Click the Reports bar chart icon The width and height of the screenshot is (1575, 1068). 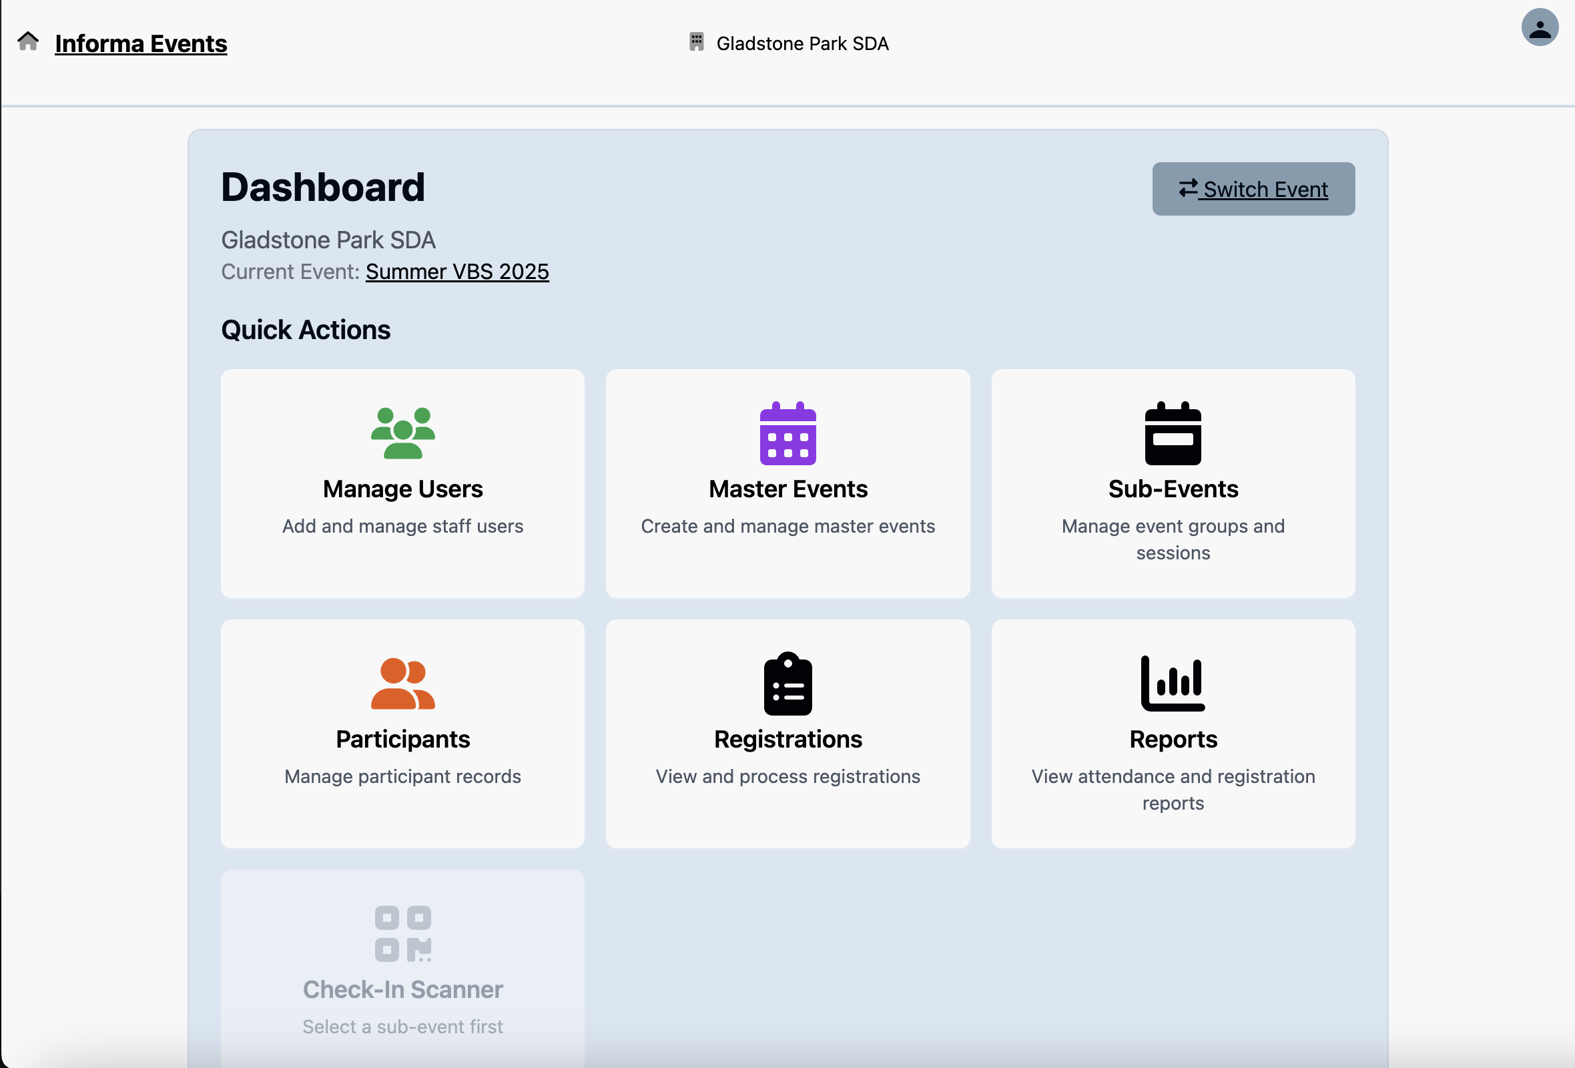point(1173,684)
